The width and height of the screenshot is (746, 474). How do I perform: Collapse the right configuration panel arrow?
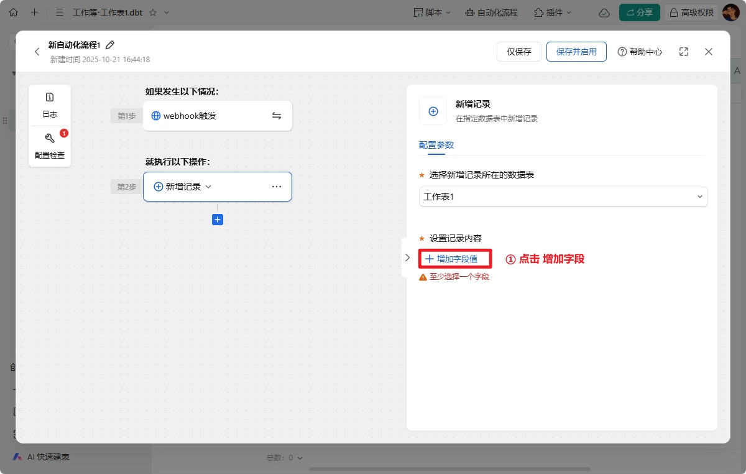(x=407, y=258)
